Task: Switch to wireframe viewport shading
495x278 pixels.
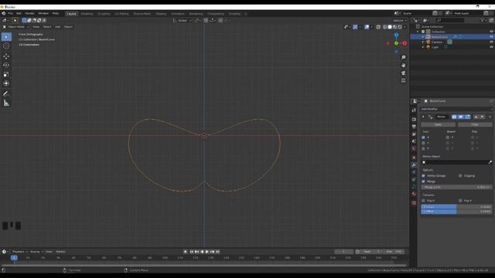Action: 385,27
